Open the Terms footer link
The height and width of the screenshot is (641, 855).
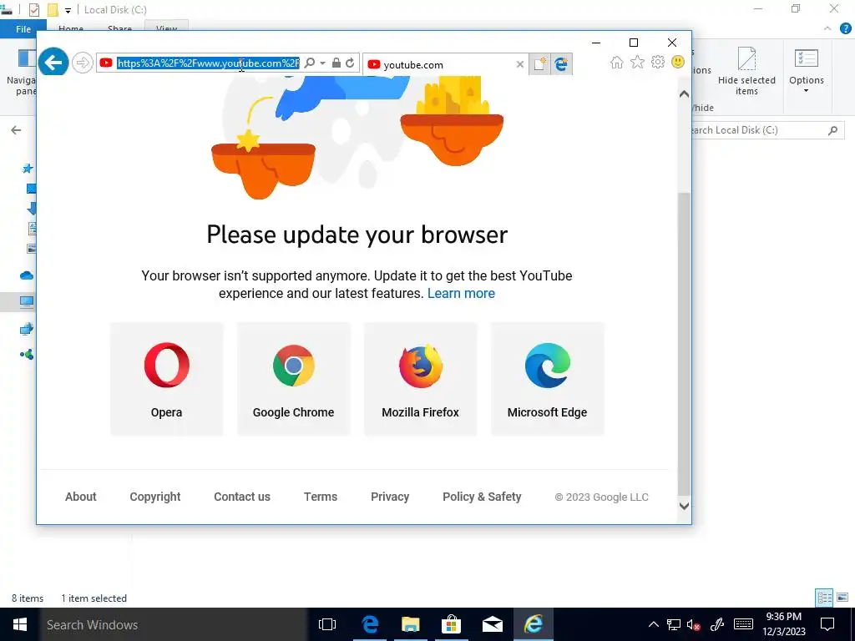point(321,497)
